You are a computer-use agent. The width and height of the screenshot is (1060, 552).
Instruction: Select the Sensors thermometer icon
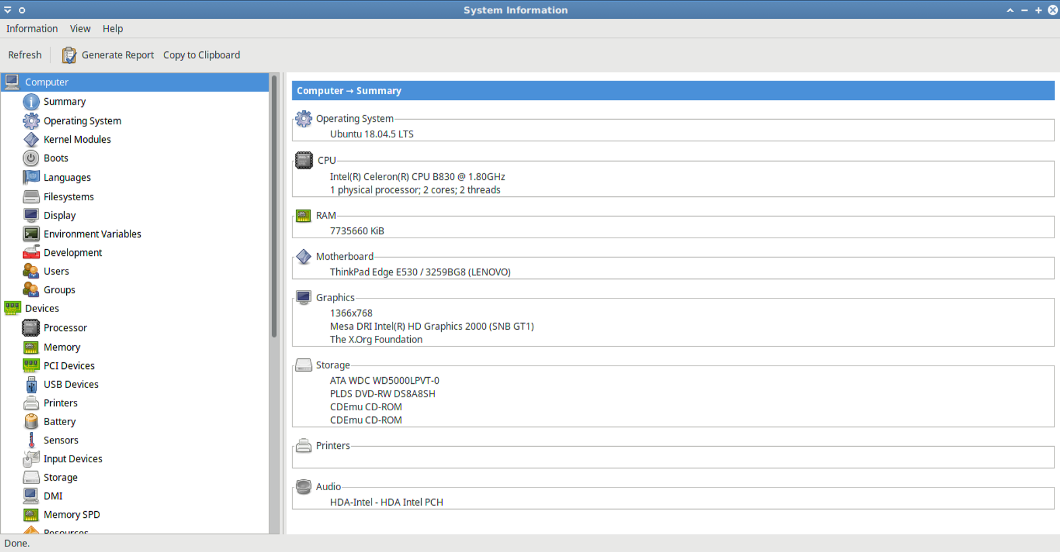click(31, 440)
